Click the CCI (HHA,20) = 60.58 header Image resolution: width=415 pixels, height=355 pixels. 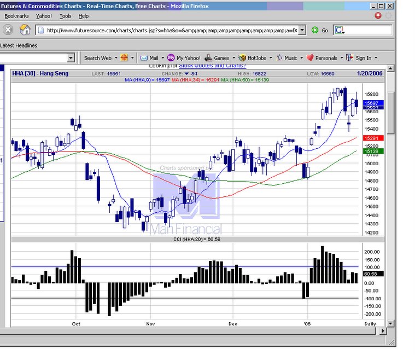click(197, 239)
